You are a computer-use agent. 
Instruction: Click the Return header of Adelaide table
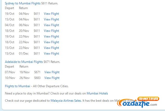click(x=24, y=66)
